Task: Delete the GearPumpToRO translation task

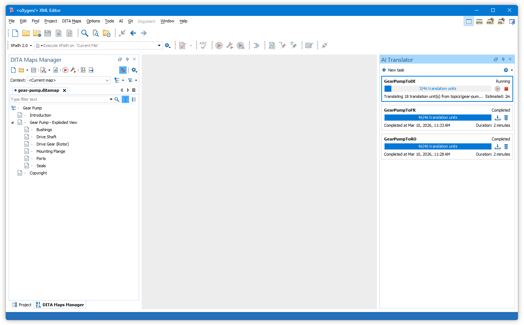Action: point(506,147)
